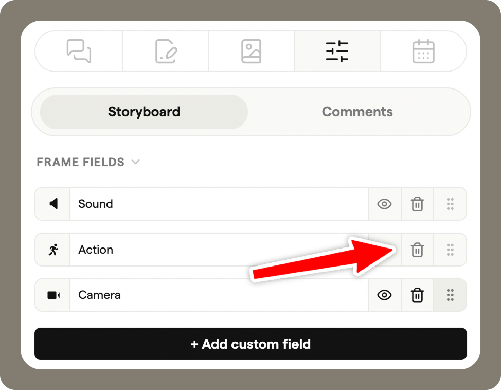This screenshot has height=390, width=501.
Task: Click the speaker icon beside Sound field
Action: [52, 204]
